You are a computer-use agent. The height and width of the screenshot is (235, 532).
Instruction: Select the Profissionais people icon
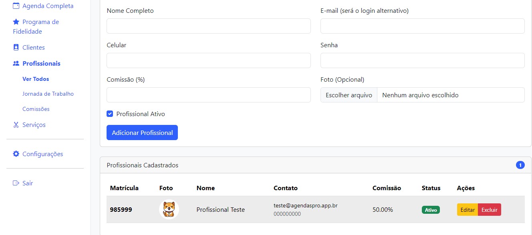tap(15, 63)
